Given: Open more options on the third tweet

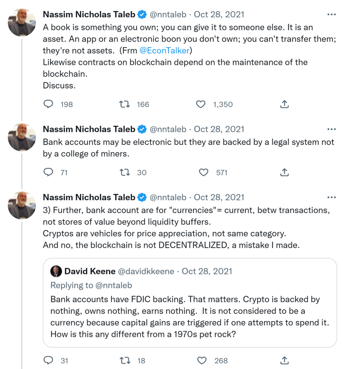Looking at the screenshot, I should click(331, 197).
